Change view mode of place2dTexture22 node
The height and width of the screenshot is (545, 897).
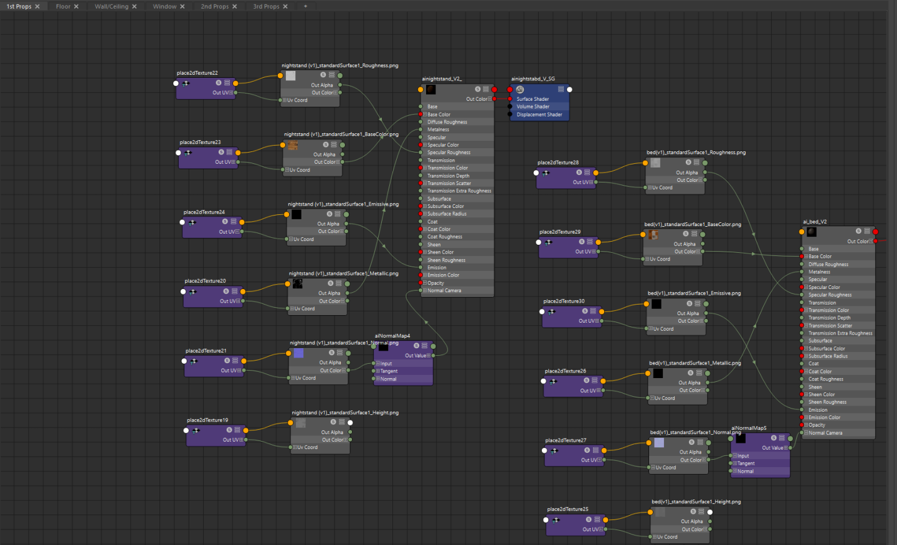[x=227, y=83]
